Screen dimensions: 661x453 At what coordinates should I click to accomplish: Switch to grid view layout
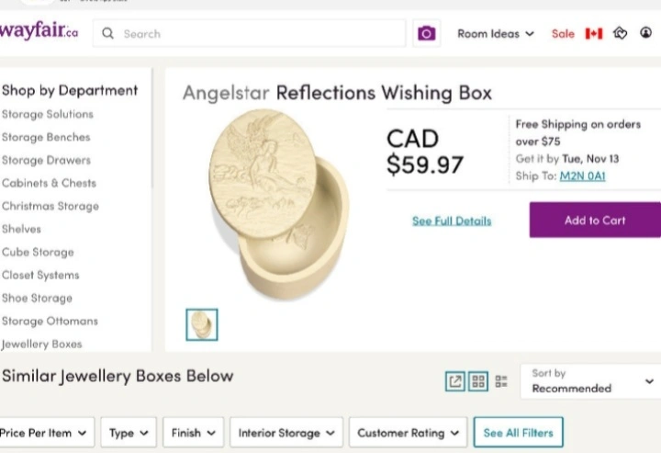coord(477,380)
